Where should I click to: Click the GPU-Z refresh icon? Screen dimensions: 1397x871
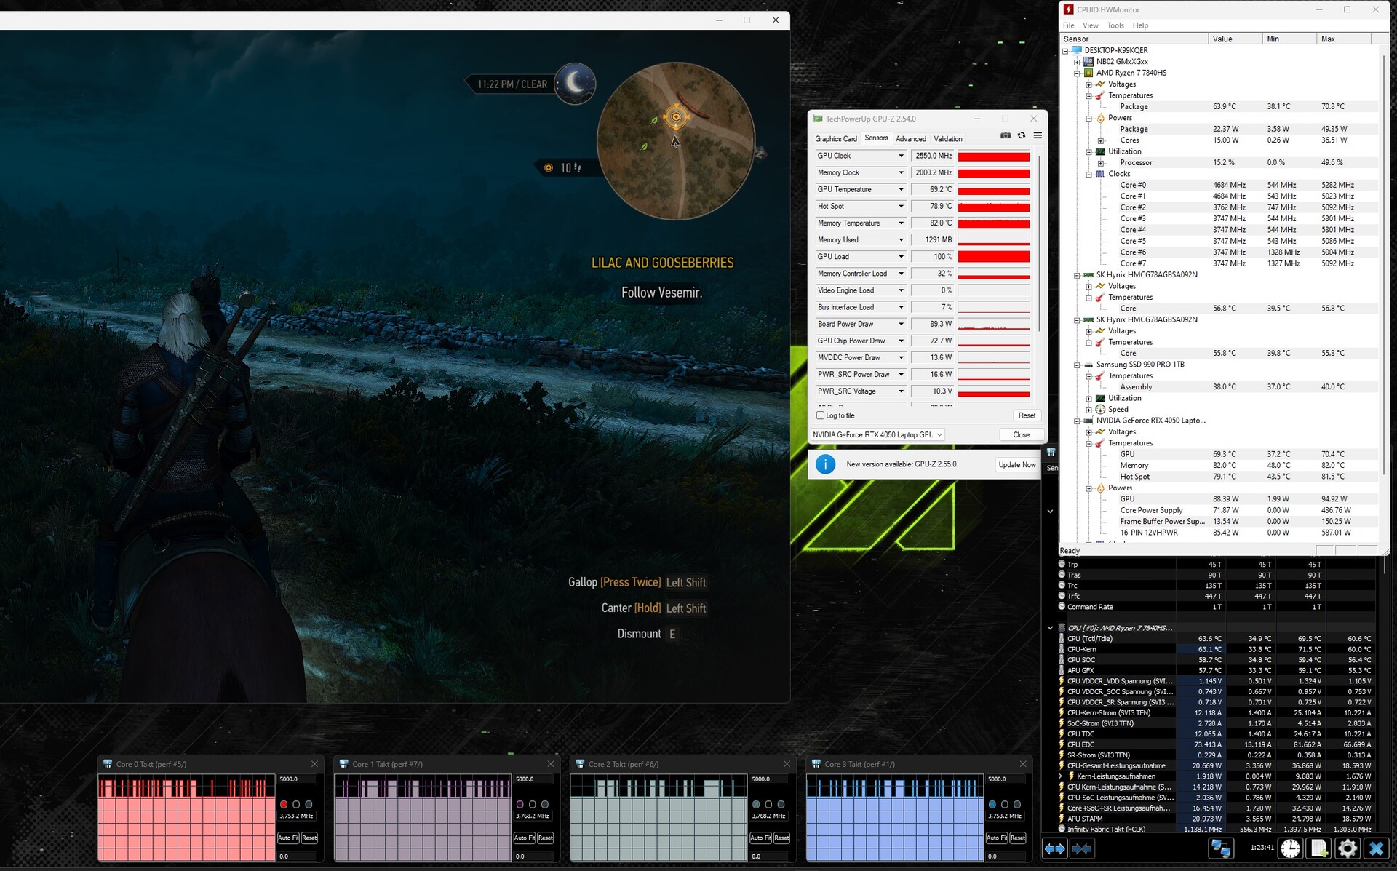pyautogui.click(x=1022, y=135)
